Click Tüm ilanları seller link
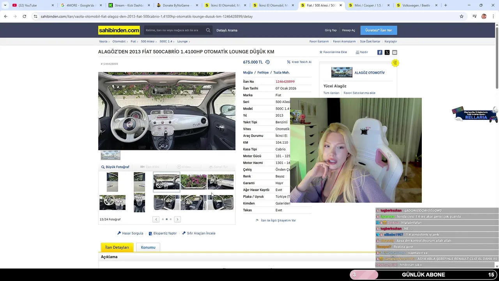This screenshot has width=499, height=281. [x=331, y=93]
